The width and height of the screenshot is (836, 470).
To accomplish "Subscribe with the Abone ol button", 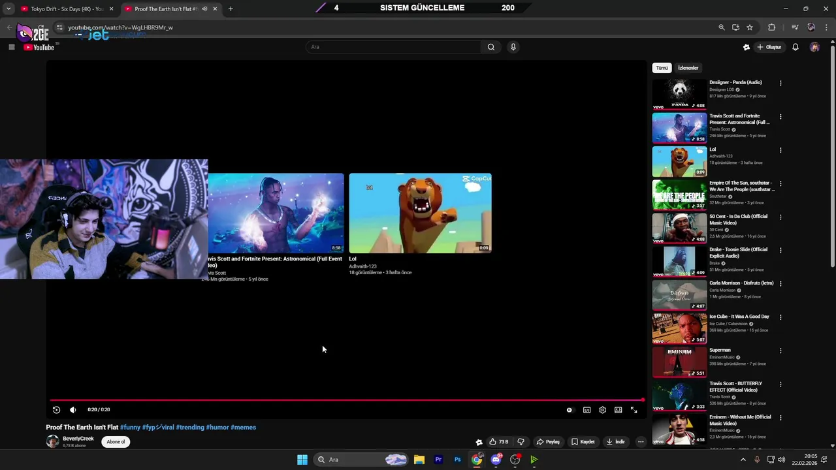I will [x=116, y=442].
